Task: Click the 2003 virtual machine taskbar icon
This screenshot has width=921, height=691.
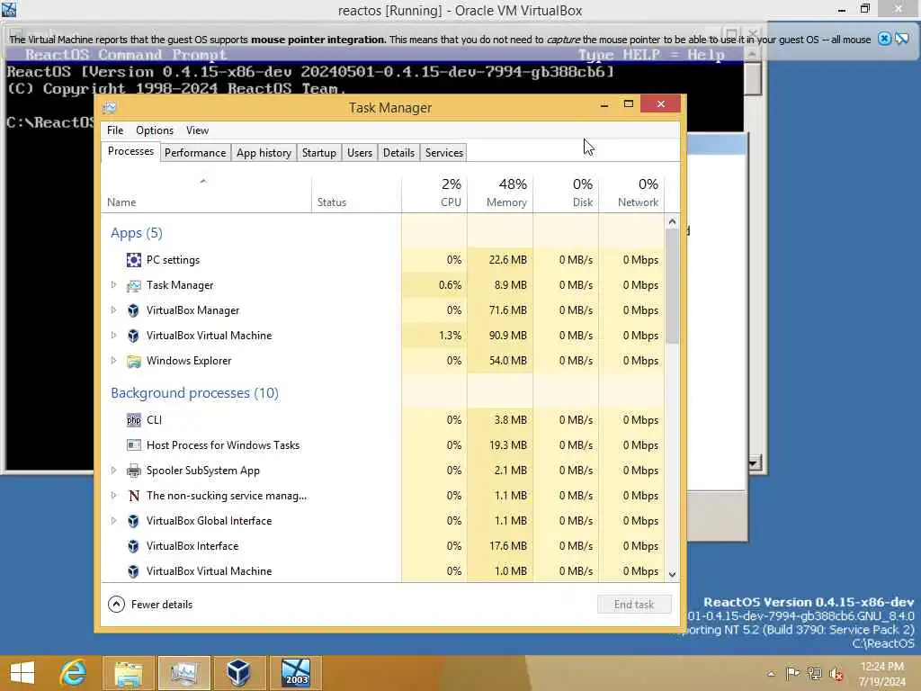Action: tap(295, 673)
